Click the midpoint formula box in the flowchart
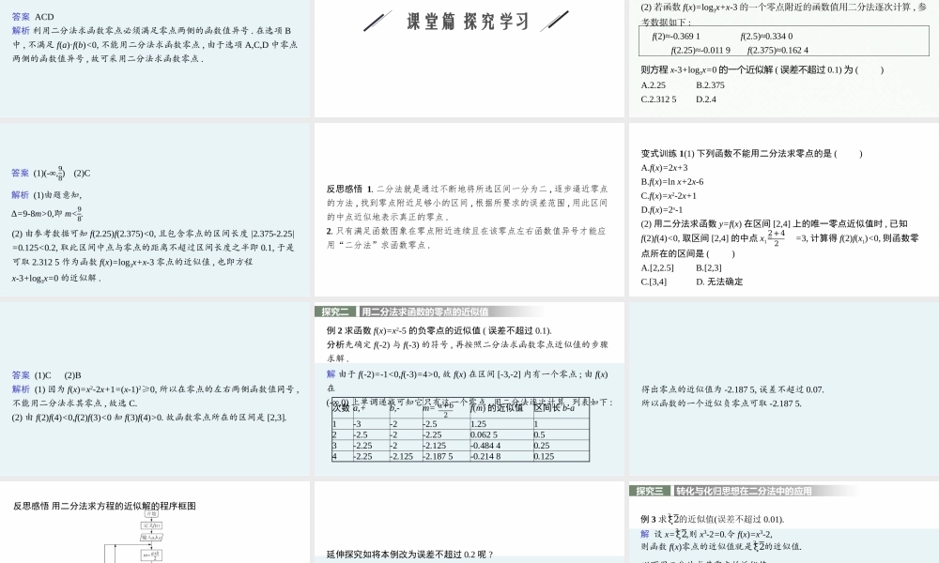The width and height of the screenshot is (939, 563). [153, 554]
